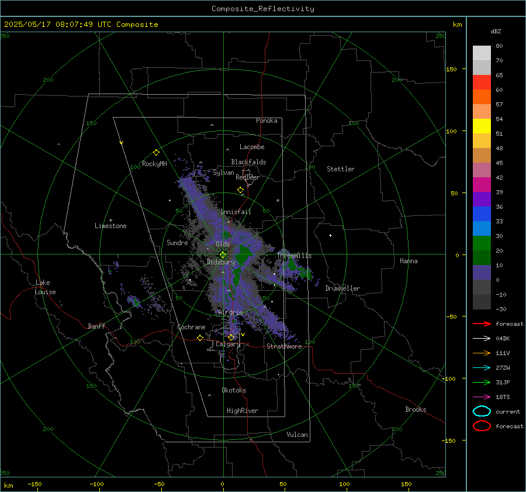Click the RedDeer city label

point(248,177)
